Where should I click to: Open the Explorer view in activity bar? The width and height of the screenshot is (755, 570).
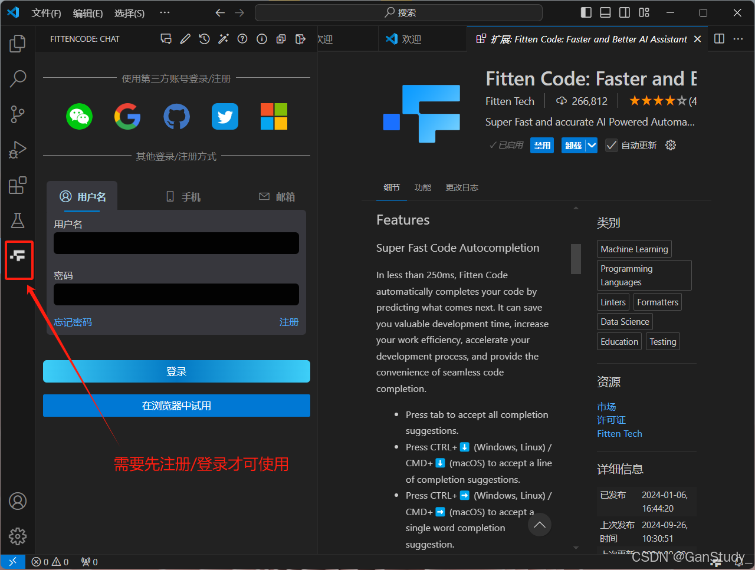coord(18,43)
